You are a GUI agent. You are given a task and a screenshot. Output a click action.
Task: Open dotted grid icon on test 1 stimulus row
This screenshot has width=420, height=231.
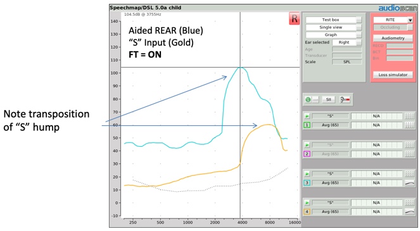click(410, 116)
